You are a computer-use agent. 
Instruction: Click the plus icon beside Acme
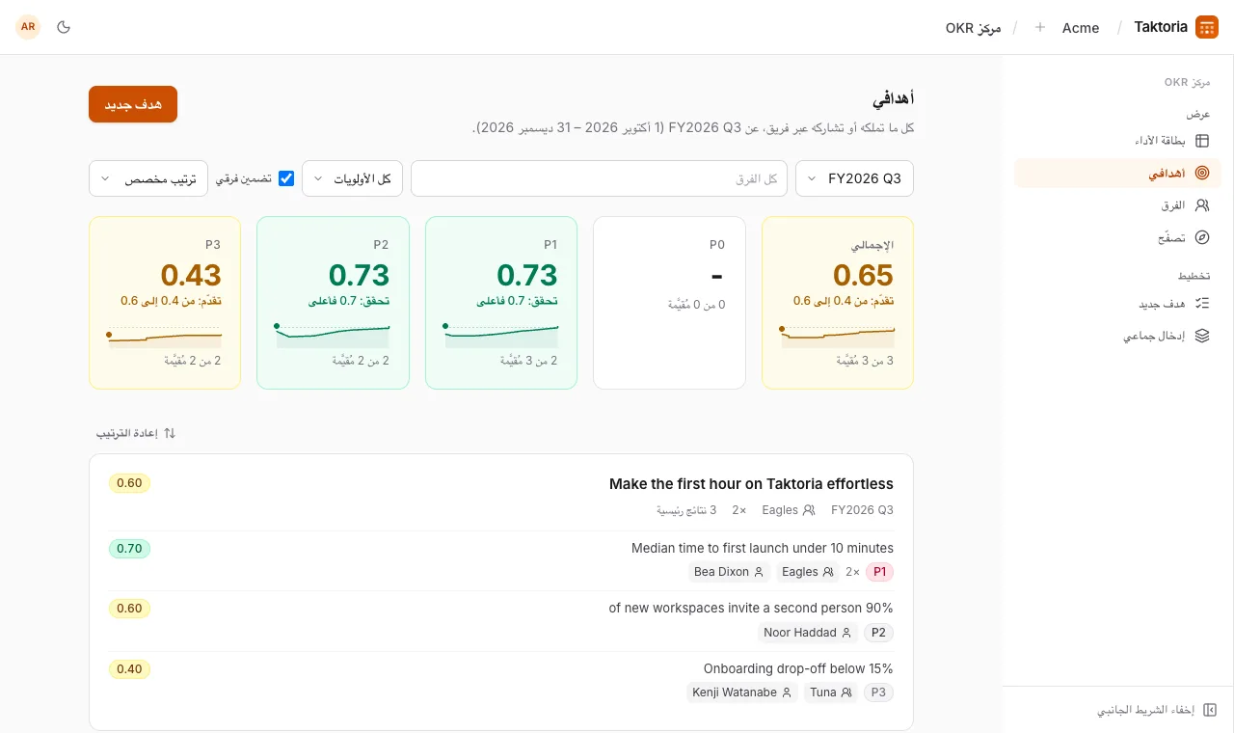(1040, 27)
